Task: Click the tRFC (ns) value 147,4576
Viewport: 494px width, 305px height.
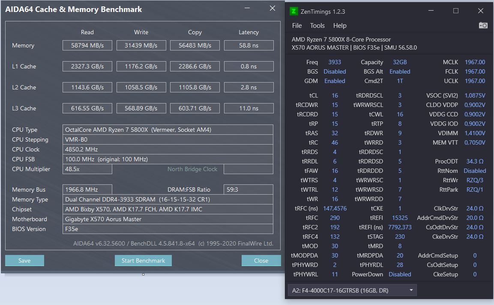Action: point(335,208)
